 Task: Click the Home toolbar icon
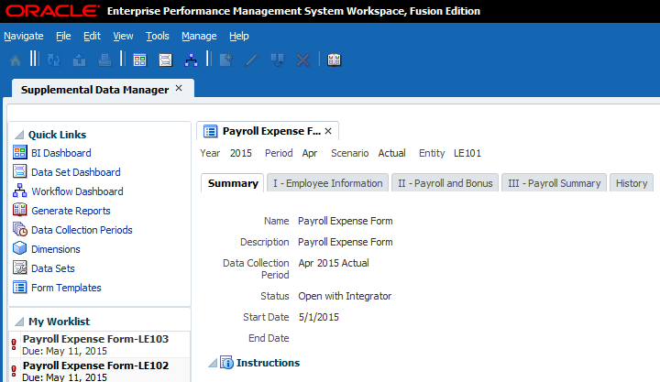click(16, 60)
